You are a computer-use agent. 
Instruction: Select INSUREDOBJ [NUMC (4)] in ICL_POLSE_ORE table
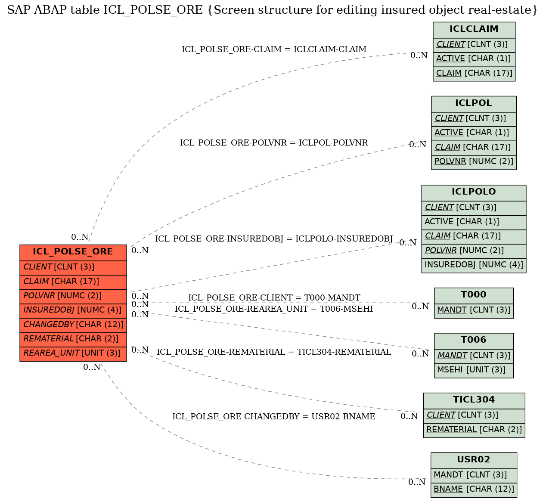pos(73,310)
